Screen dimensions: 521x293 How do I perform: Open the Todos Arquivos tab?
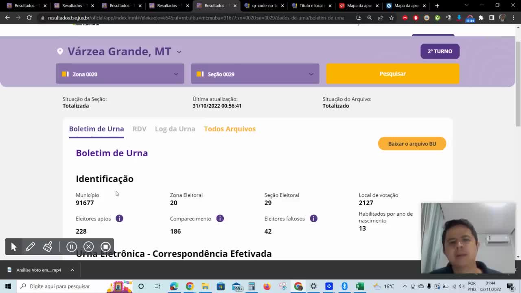click(230, 129)
